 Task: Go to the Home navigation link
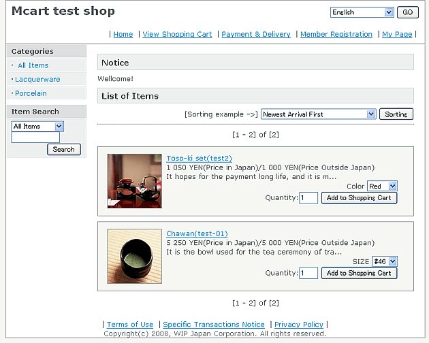123,34
